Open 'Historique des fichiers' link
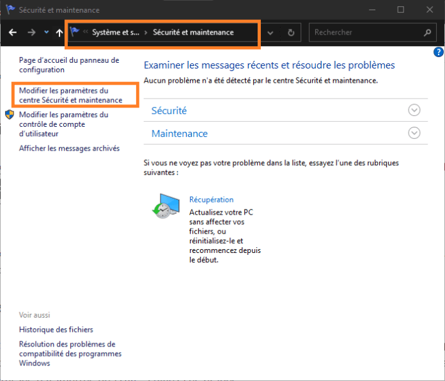This screenshot has width=445, height=381. (56, 330)
